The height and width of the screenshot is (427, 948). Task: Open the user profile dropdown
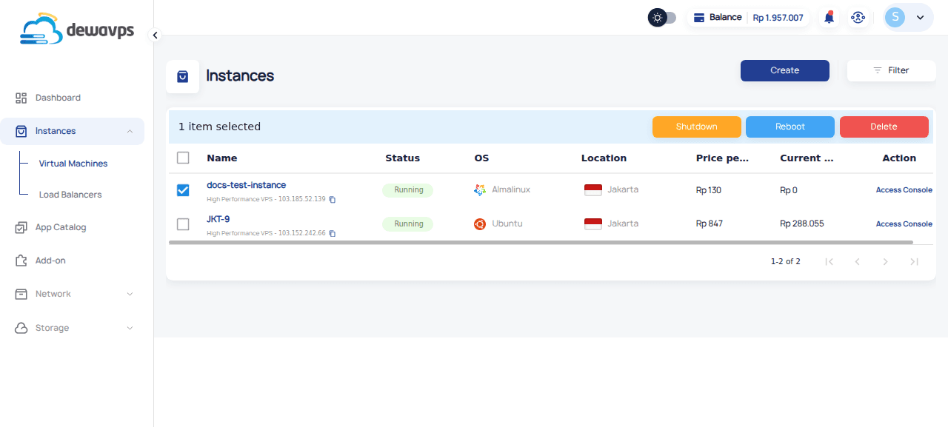[x=908, y=18]
